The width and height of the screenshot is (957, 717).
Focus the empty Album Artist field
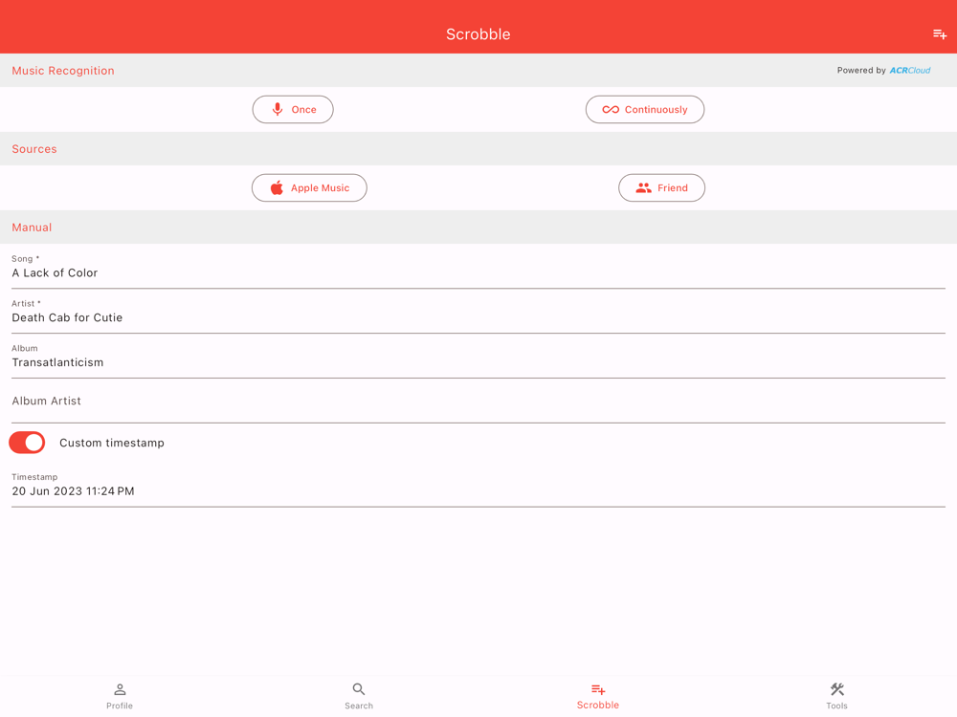[478, 402]
